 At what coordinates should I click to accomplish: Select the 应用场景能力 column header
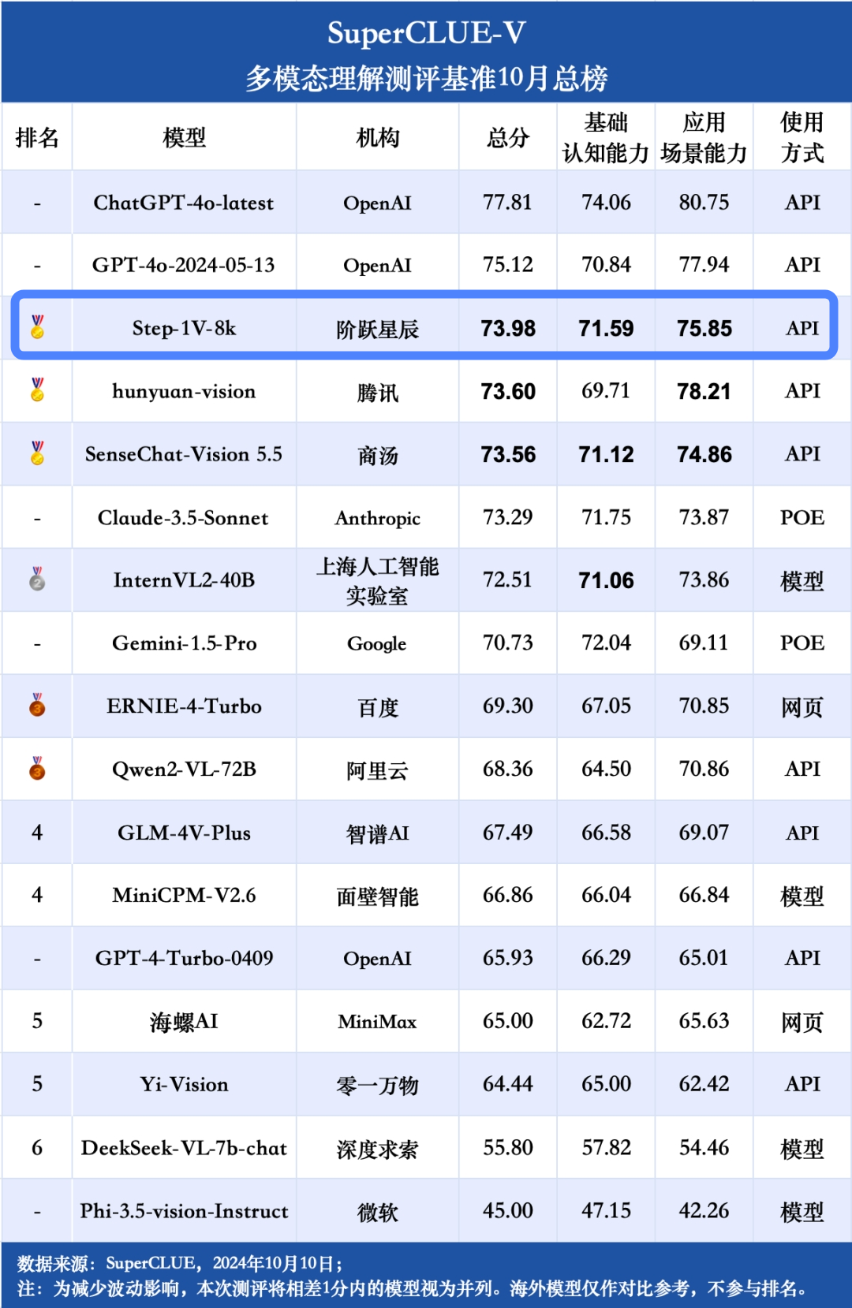point(704,138)
